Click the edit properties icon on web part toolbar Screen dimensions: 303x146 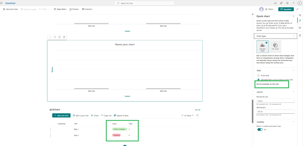pyautogui.click(x=55, y=37)
